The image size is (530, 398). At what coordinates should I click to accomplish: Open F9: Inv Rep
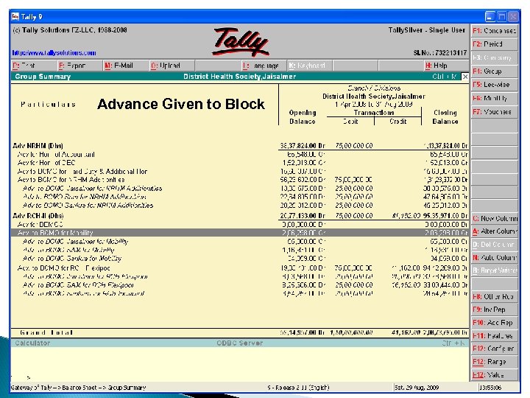[494, 310]
